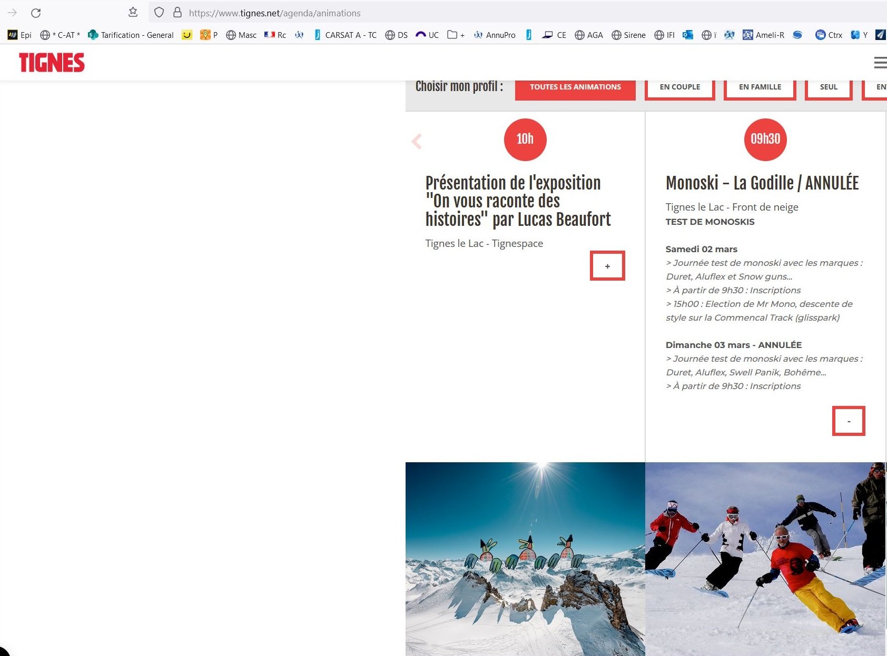
Task: Open the tracking protection shield icon
Action: click(159, 13)
